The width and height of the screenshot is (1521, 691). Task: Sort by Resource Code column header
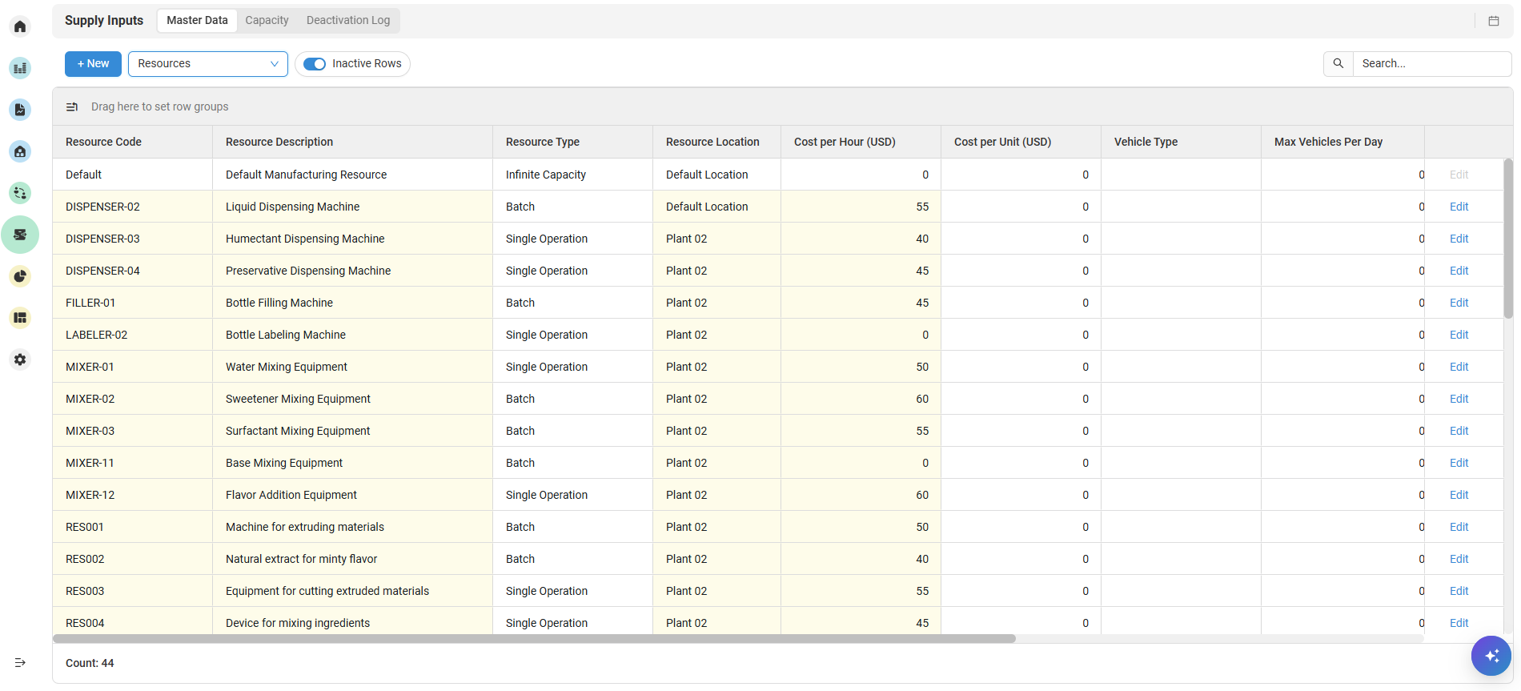[x=103, y=142]
